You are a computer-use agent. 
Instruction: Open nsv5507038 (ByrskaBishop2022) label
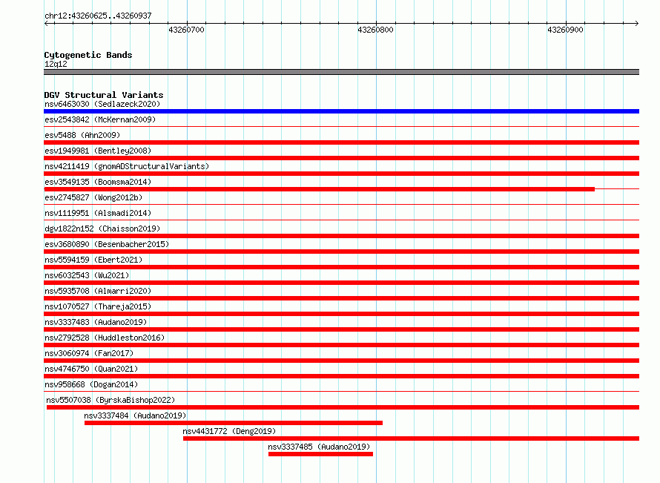[x=110, y=400]
